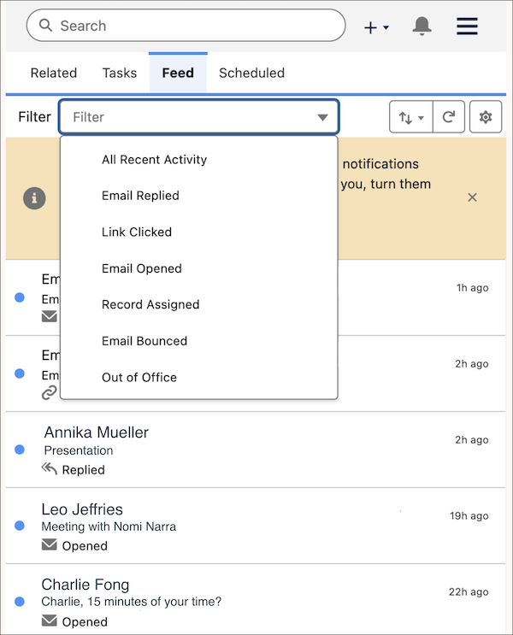The height and width of the screenshot is (635, 513).
Task: Click the 19h ago timestamp
Action: pyautogui.click(x=469, y=516)
